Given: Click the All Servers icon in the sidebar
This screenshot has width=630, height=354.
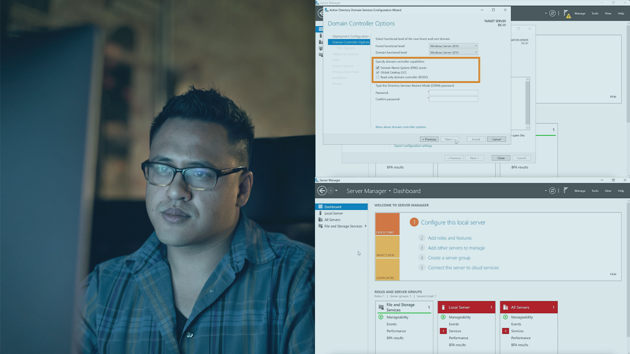Looking at the screenshot, I should (320, 220).
